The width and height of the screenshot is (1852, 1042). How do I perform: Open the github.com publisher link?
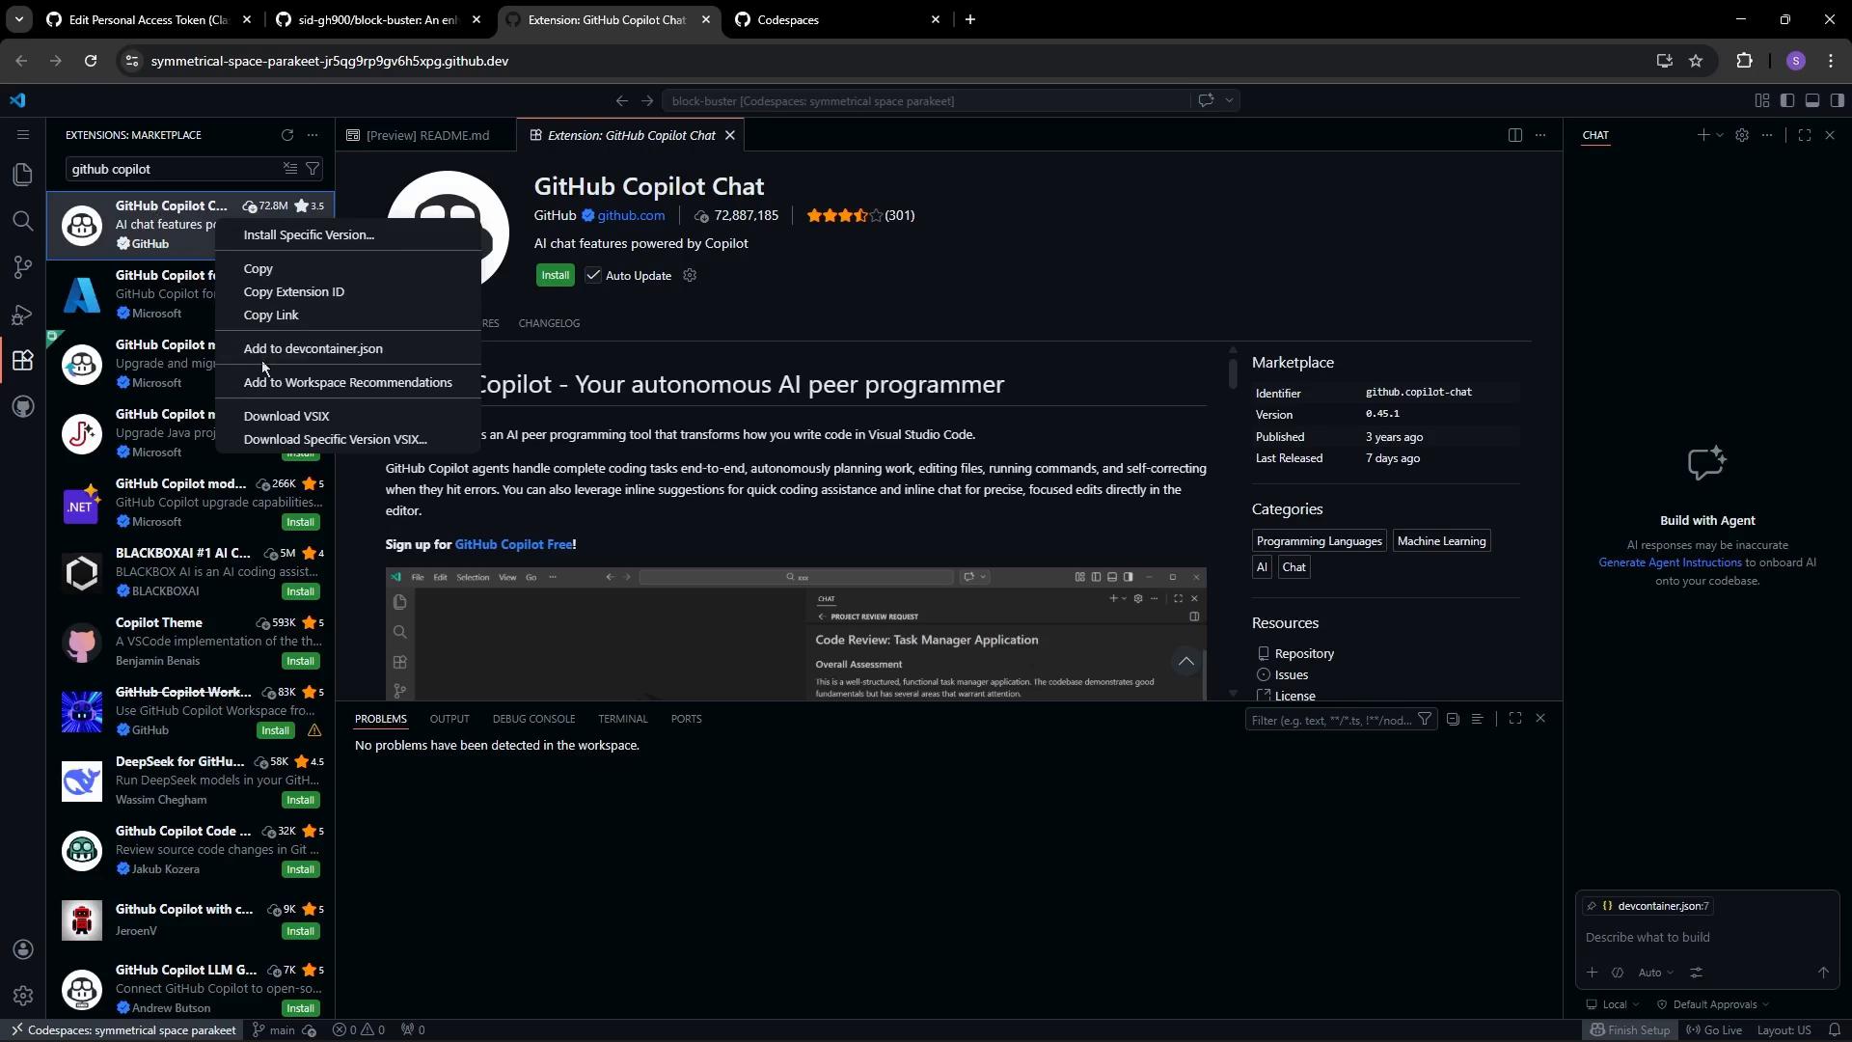631,215
